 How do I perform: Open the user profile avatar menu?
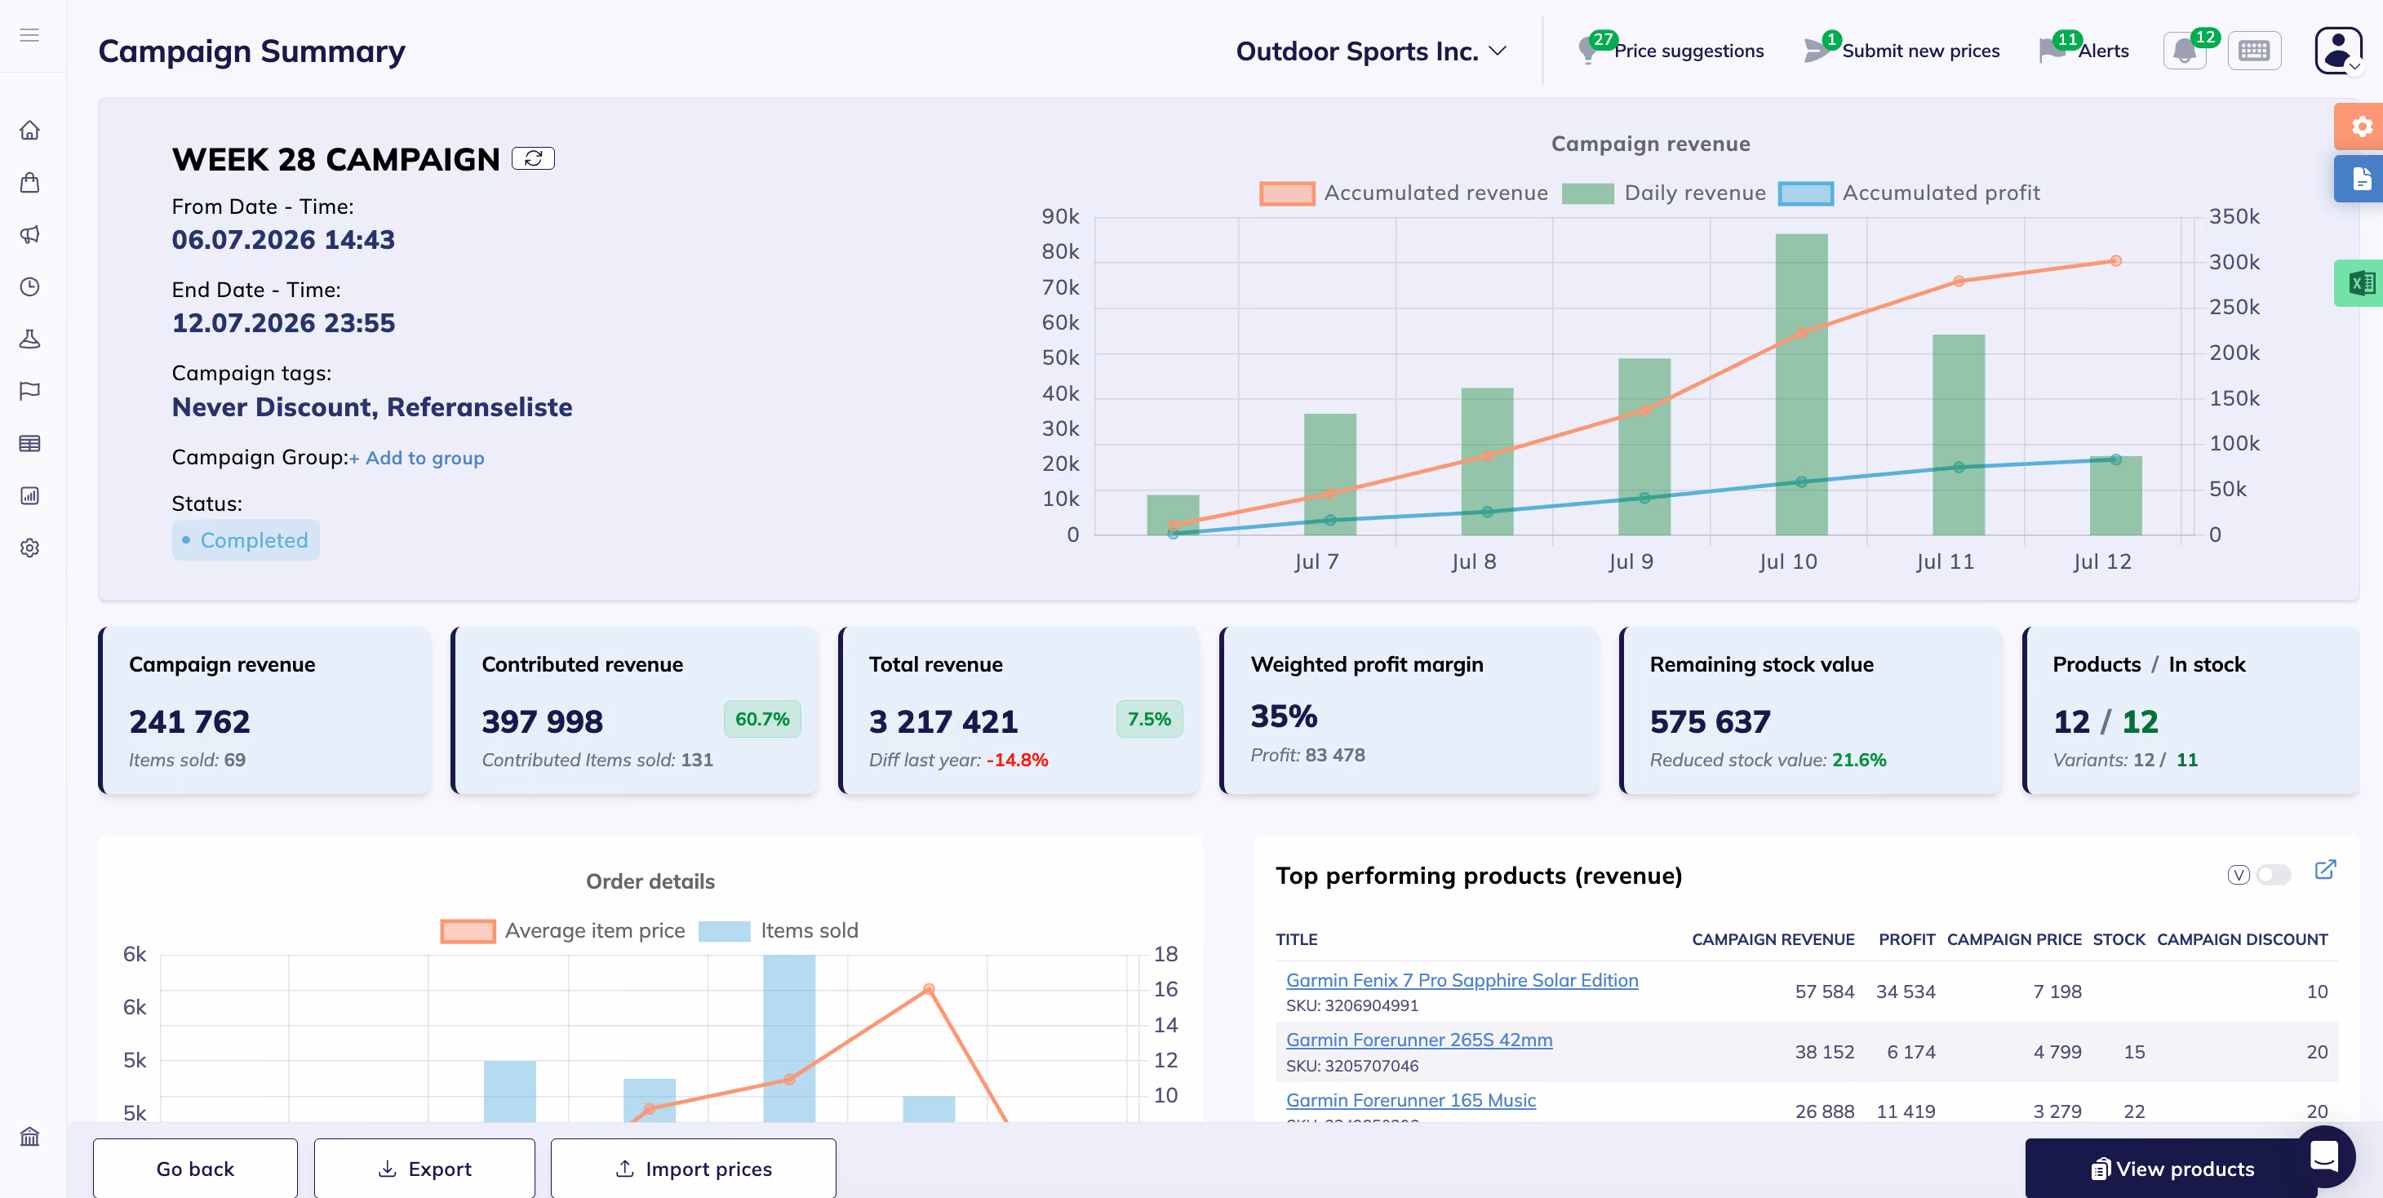pos(2337,50)
